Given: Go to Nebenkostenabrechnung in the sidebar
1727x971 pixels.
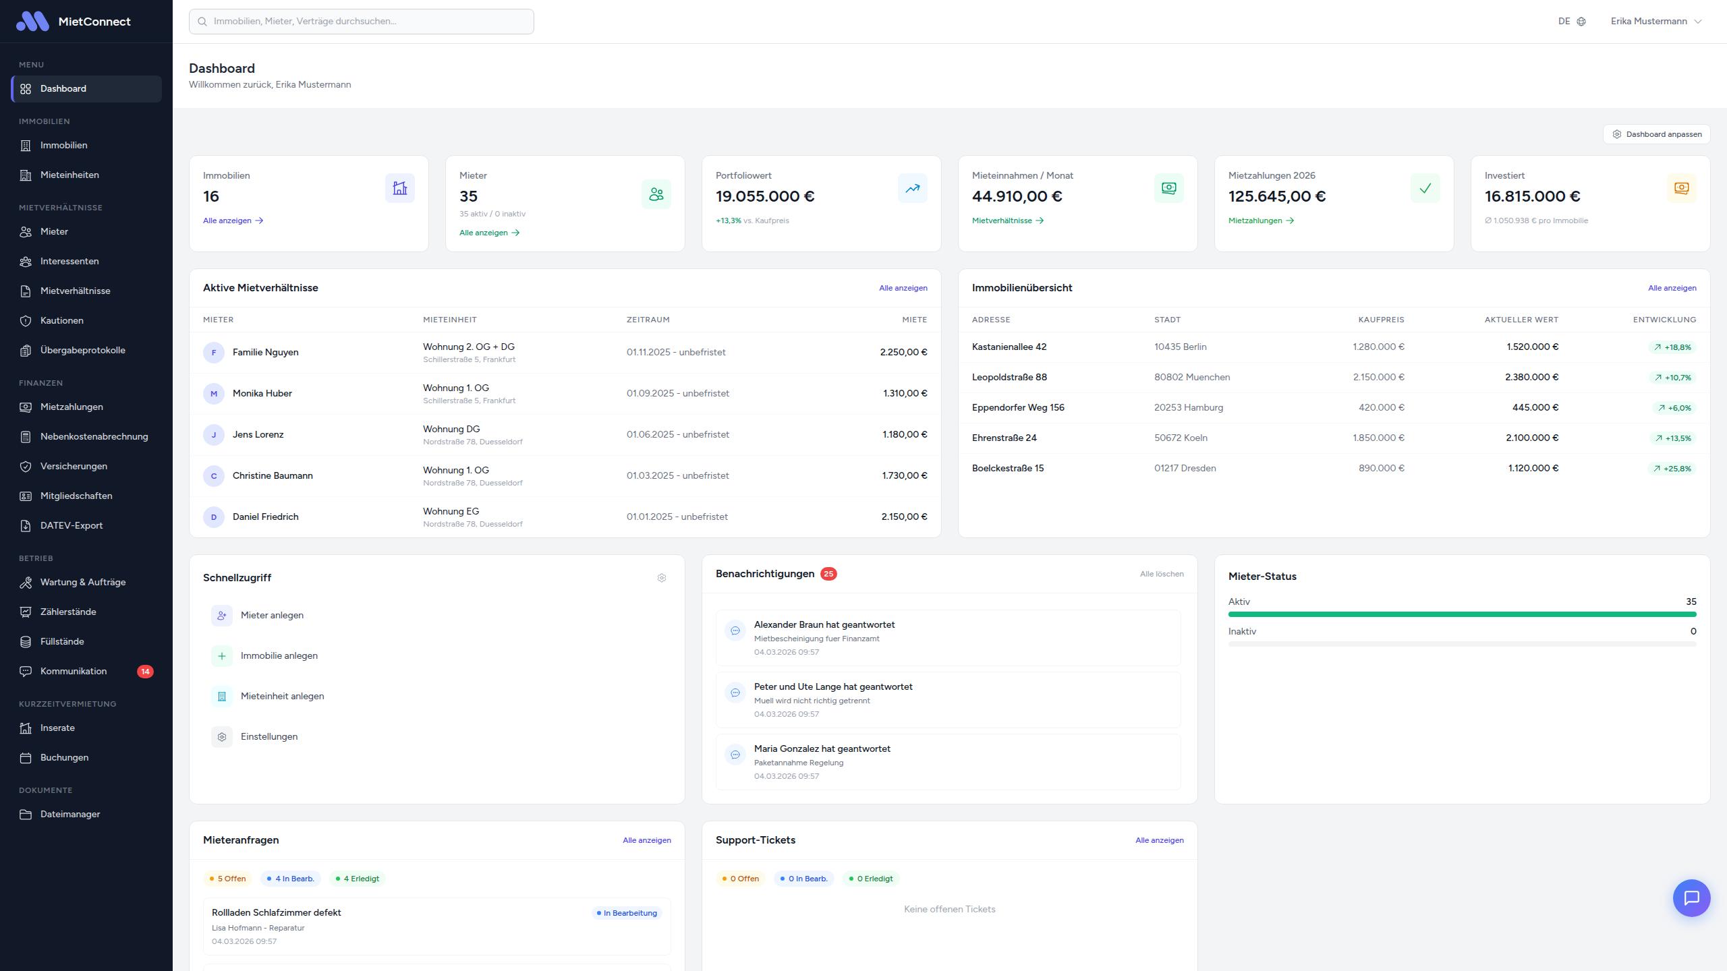Looking at the screenshot, I should click(94, 436).
